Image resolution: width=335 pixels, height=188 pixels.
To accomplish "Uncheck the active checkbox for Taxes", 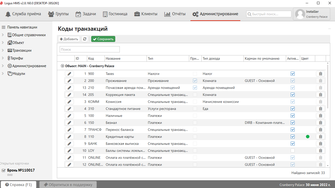I will click(292, 74).
